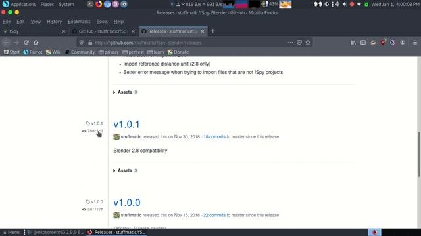This screenshot has width=421, height=236.
Task: Open the Tools menu
Action: (x=102, y=22)
